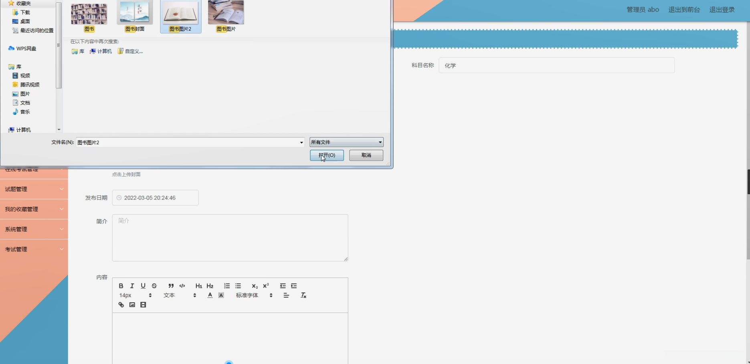Insert an image into the editor
The height and width of the screenshot is (364, 750).
click(132, 305)
